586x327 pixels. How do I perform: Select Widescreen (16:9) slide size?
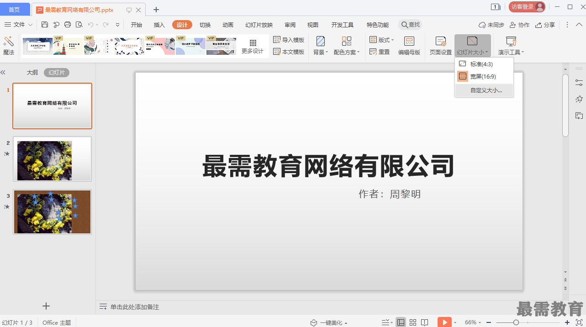click(484, 76)
